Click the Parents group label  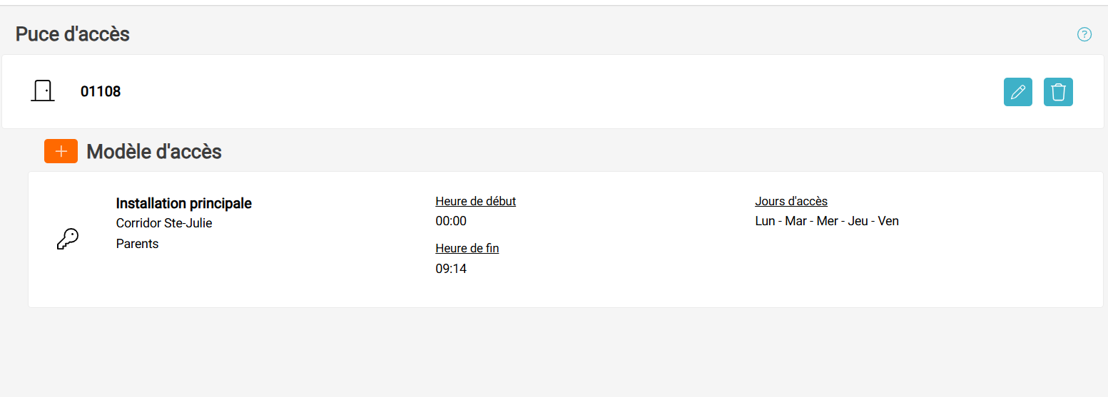[137, 244]
